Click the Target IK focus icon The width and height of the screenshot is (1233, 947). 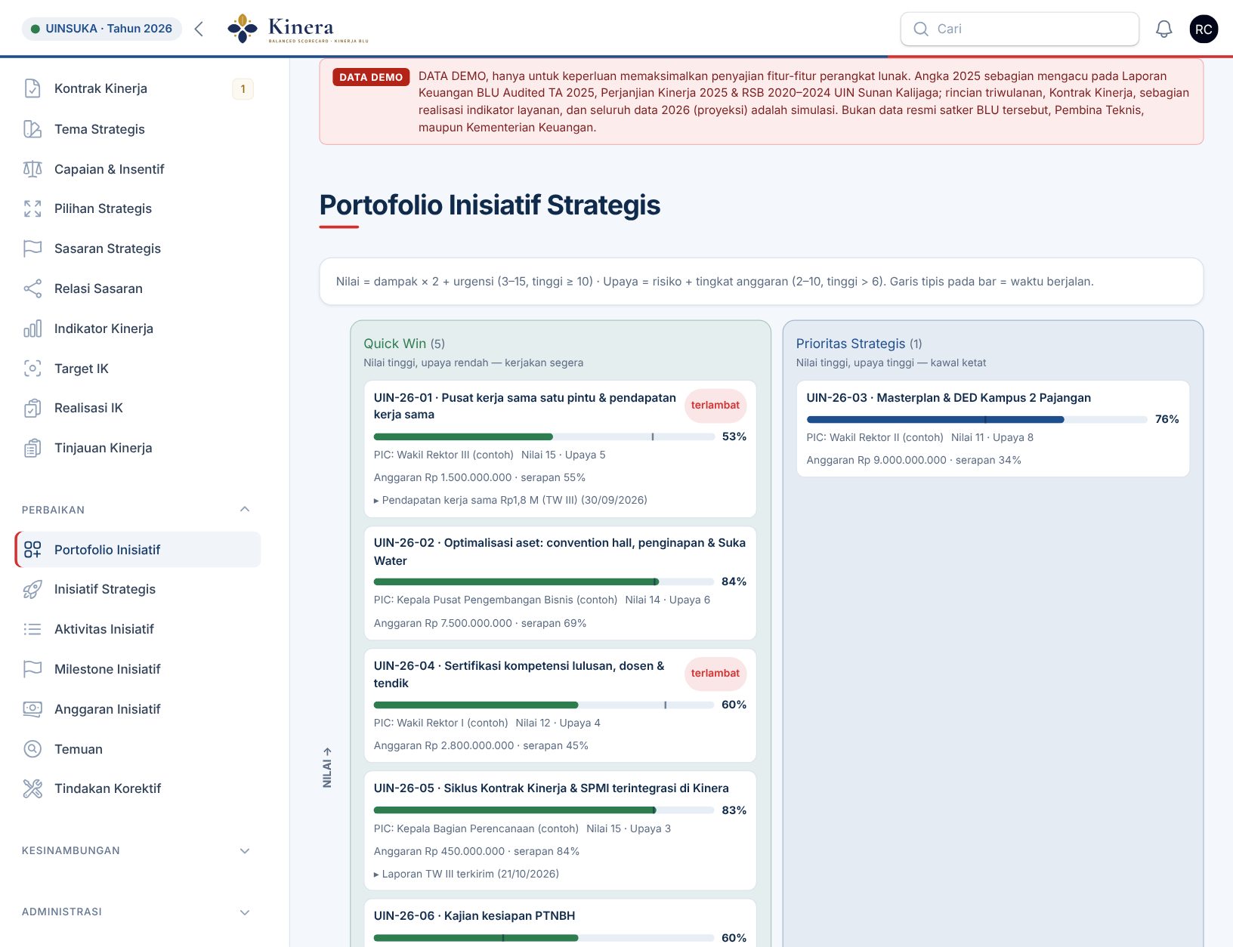click(32, 369)
